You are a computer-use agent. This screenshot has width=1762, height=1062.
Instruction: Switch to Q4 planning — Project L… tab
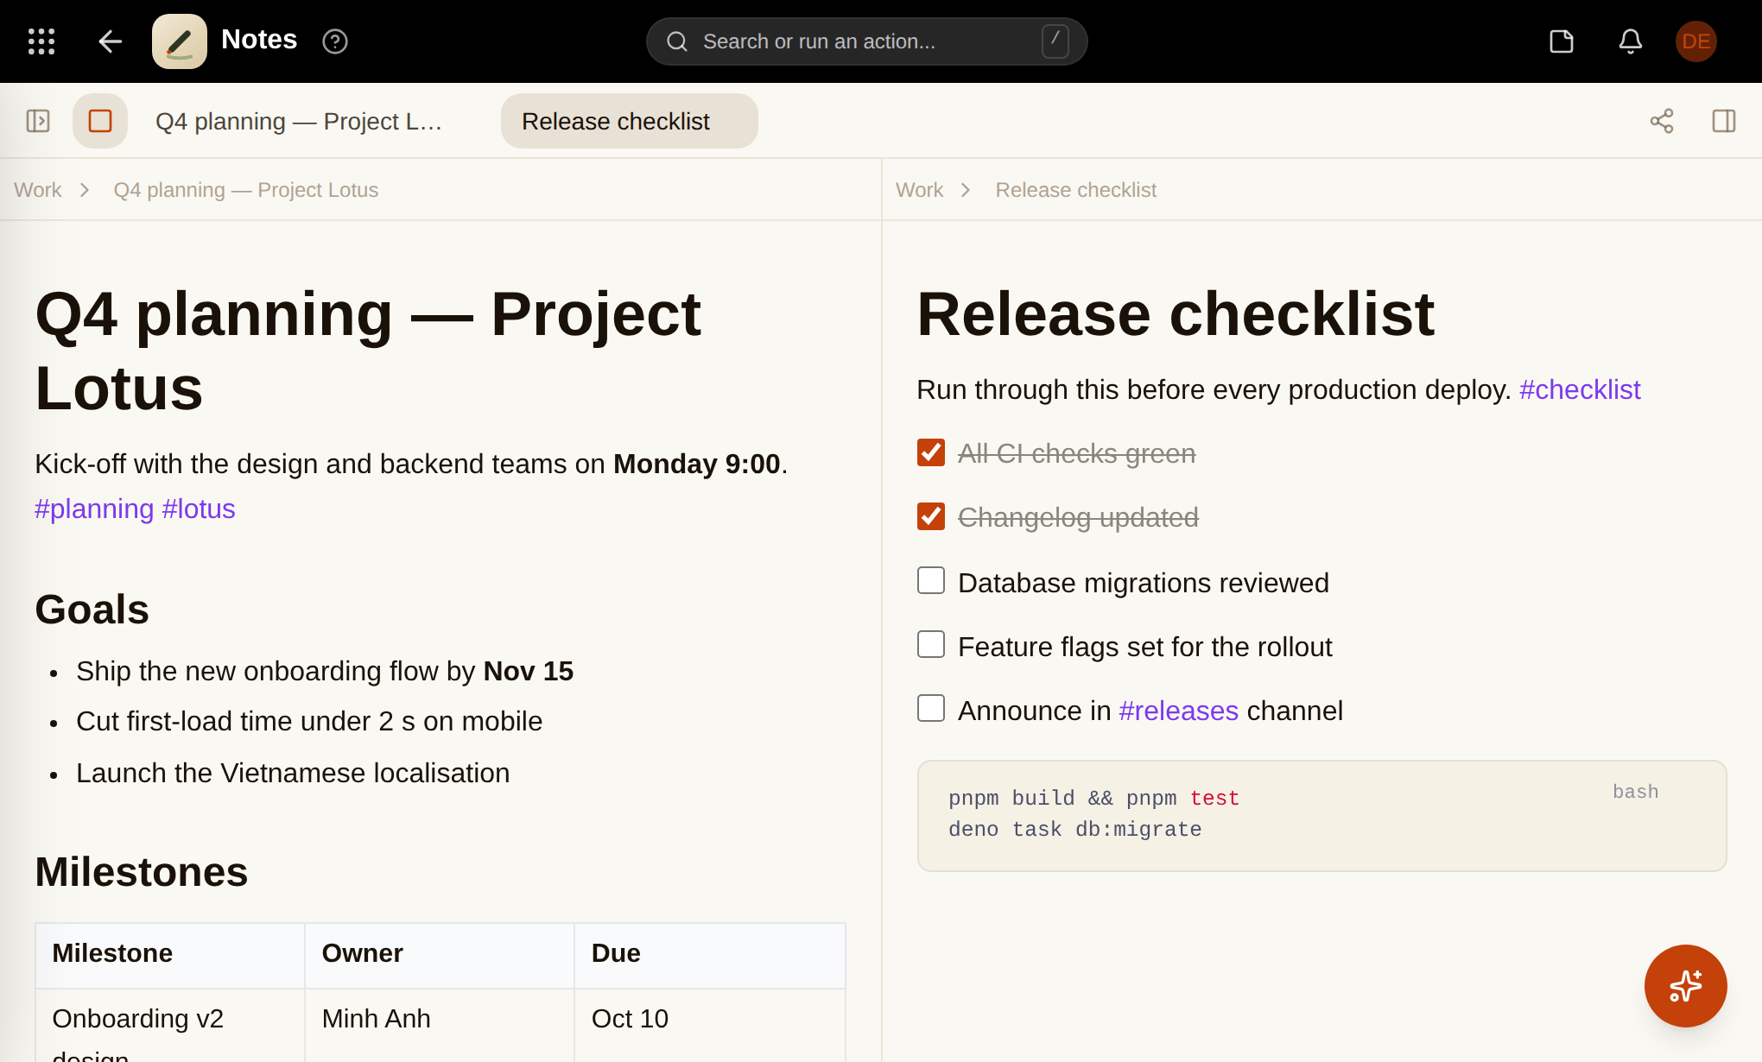point(299,121)
